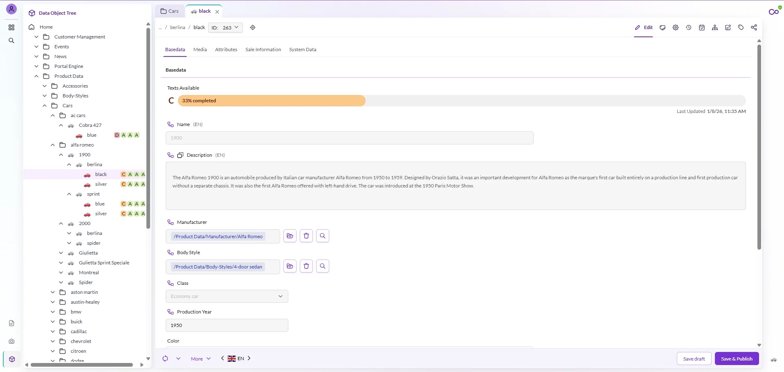The image size is (784, 372).
Task: Open the share workflow icon
Action: tap(754, 27)
